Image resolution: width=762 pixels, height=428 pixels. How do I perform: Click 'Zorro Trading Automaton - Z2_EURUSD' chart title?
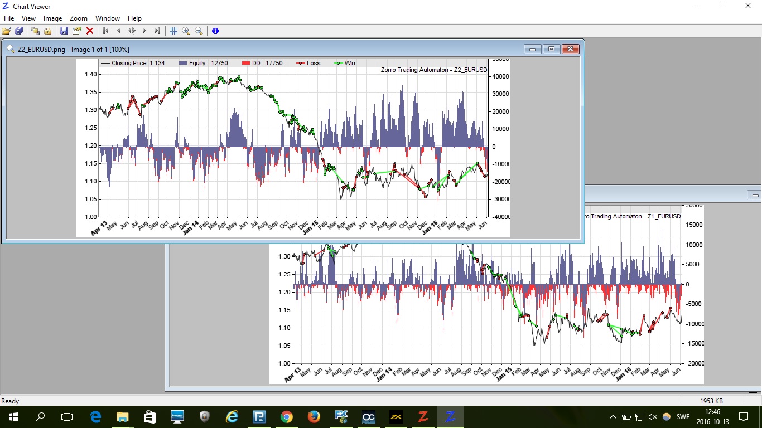coord(433,70)
